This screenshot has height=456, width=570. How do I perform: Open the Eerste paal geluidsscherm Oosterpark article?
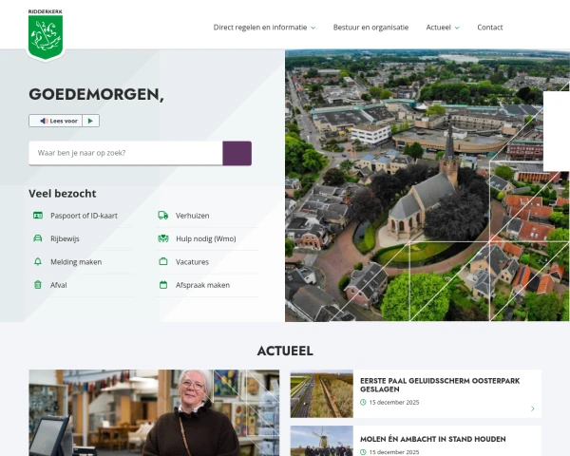432,385
